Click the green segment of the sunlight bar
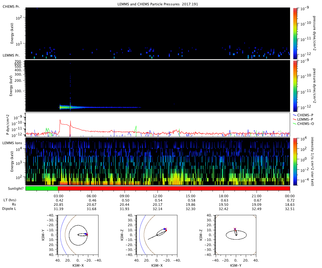The height and width of the screenshot is (268, 322). coord(42,188)
